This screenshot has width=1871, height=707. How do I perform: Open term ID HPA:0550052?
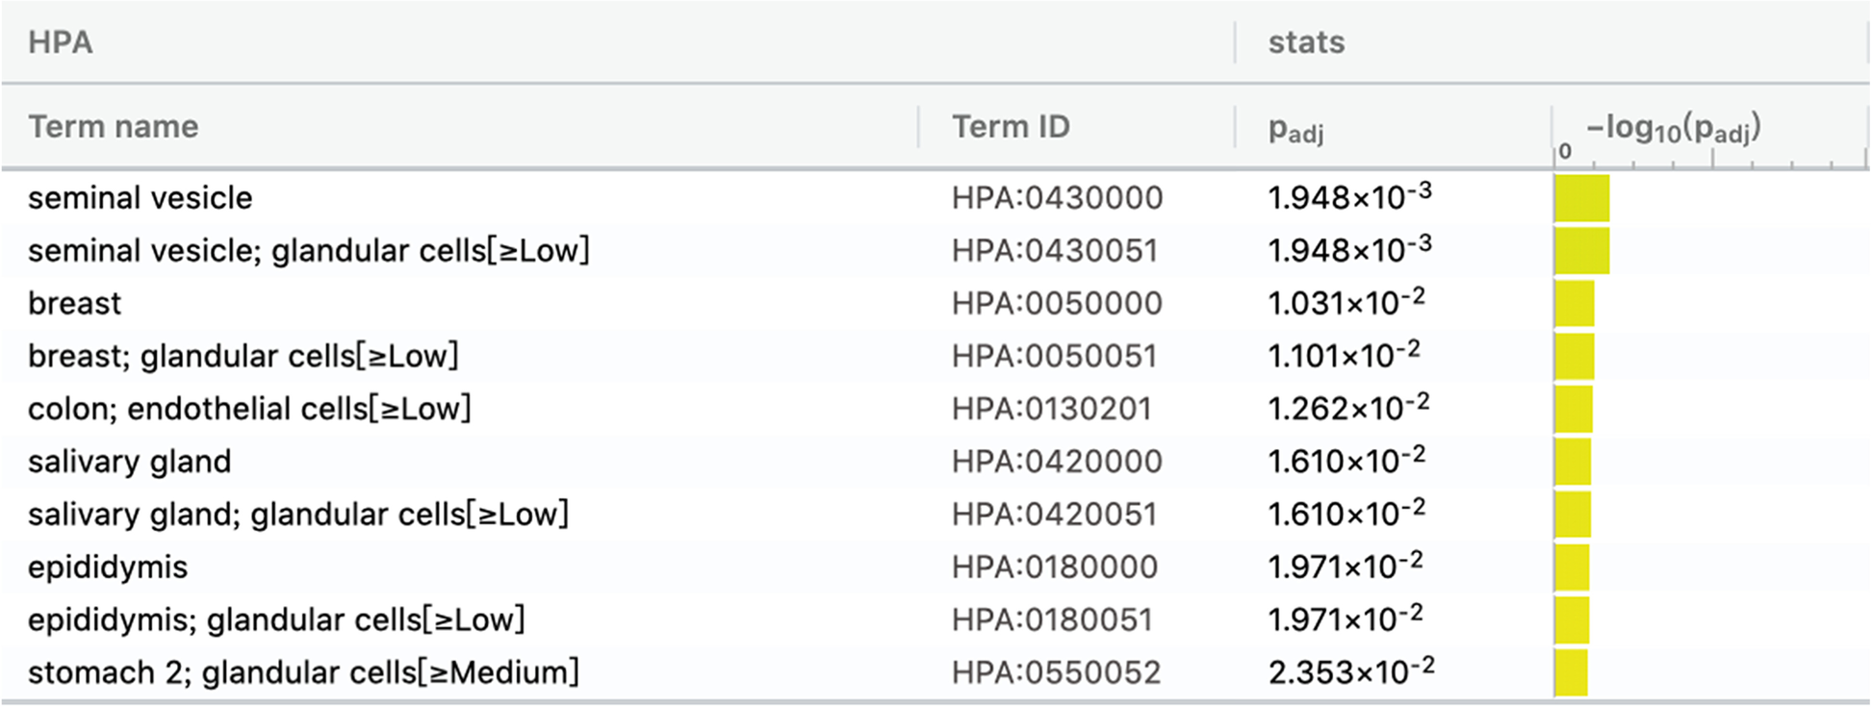point(1056,672)
